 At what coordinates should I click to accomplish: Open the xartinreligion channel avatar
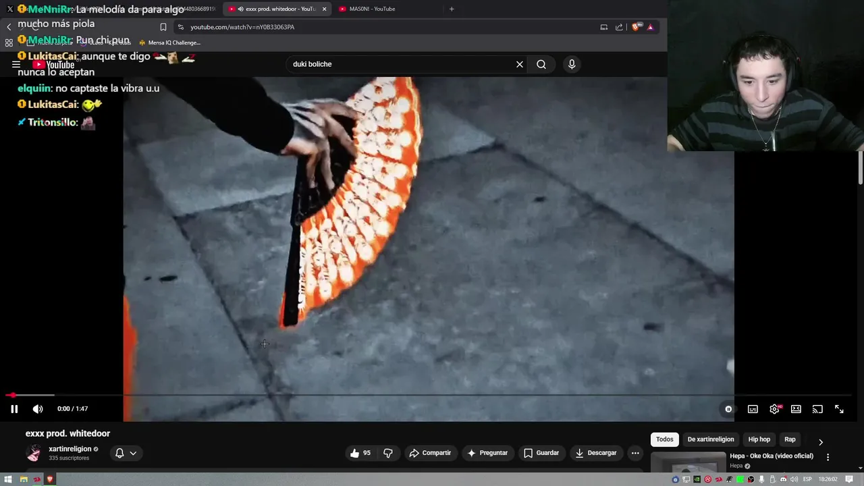(x=34, y=453)
